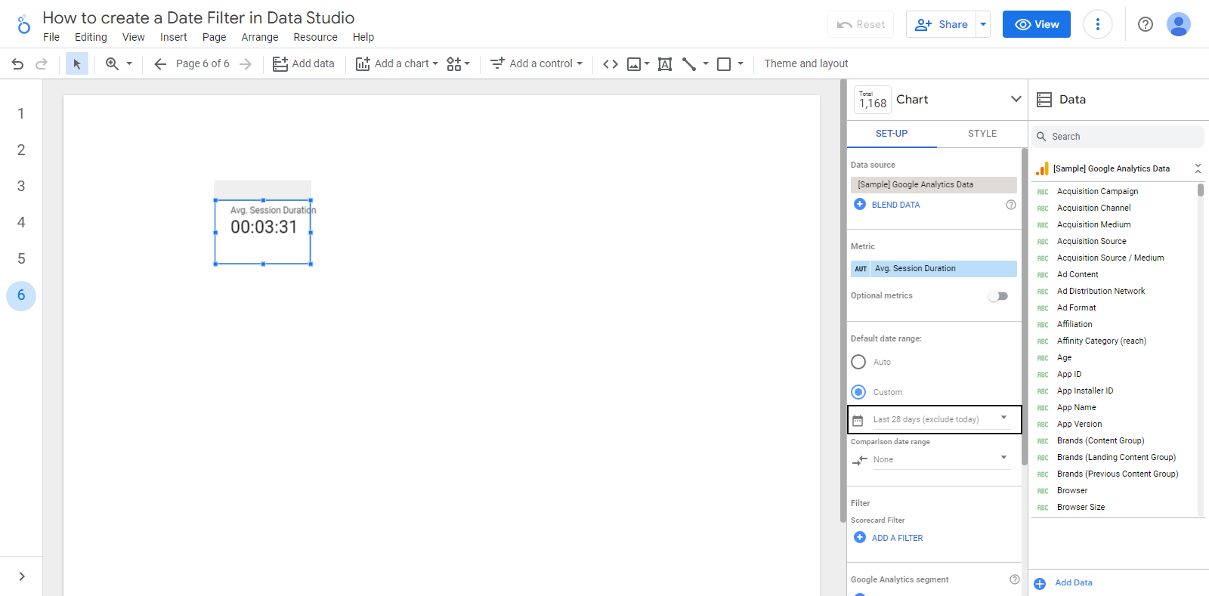
Task: Collapse the Sample Google Analytics Data fields
Action: 1198,168
